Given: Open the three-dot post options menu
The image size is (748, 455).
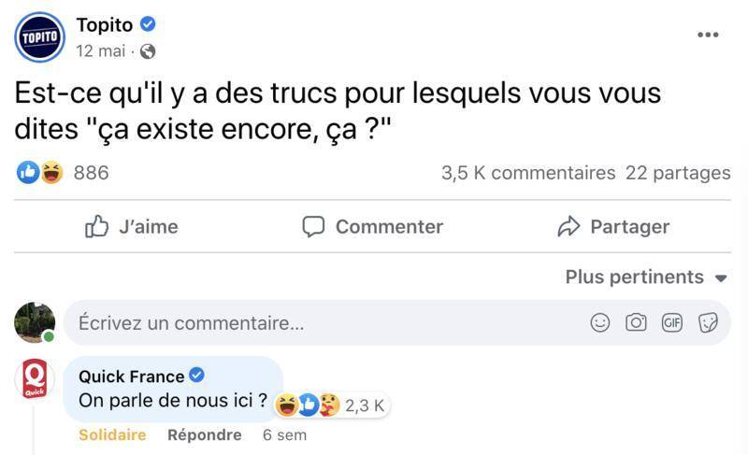Looking at the screenshot, I should (x=708, y=35).
